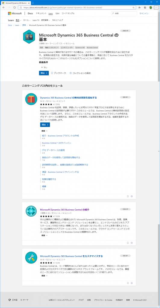Open the 無料試用版を開始する module title link
Screen dimensions: 160x308
coord(68,98)
